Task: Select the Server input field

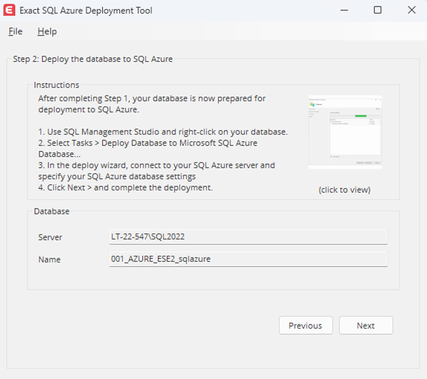Action: [248, 237]
